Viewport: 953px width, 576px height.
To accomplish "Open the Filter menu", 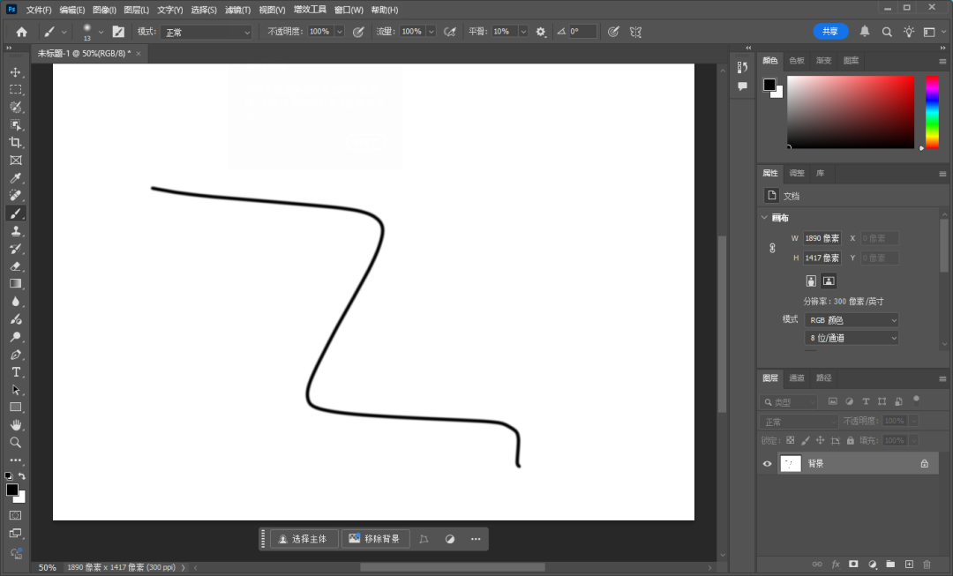I will tap(237, 10).
